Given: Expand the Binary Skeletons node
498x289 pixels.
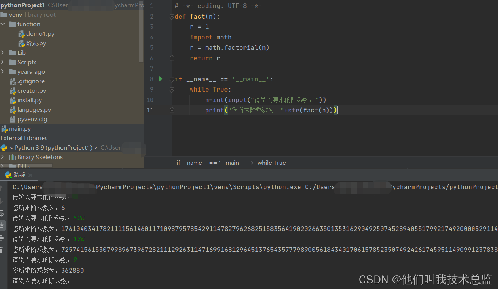Looking at the screenshot, I should click(x=3, y=157).
